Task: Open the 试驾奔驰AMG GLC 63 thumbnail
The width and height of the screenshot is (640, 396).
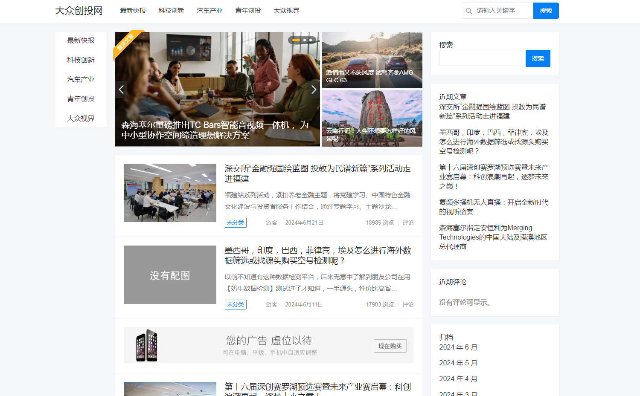Action: 372,60
